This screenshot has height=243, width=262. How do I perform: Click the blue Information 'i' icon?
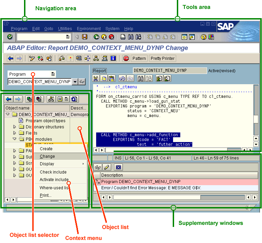pos(113,59)
